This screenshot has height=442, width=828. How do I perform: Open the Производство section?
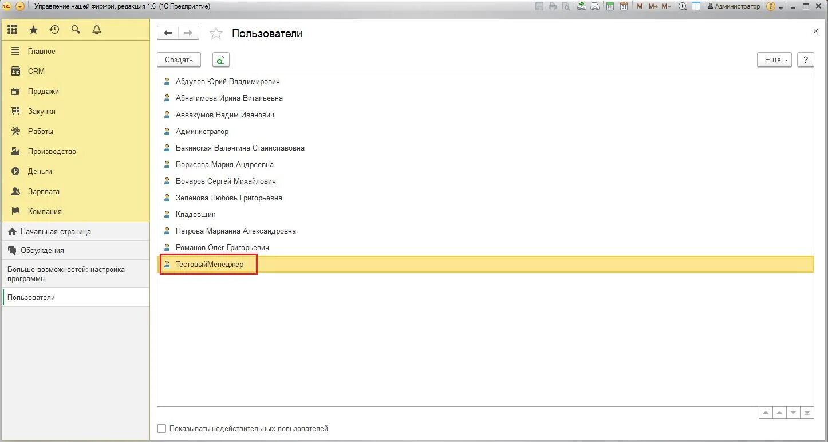pyautogui.click(x=76, y=151)
